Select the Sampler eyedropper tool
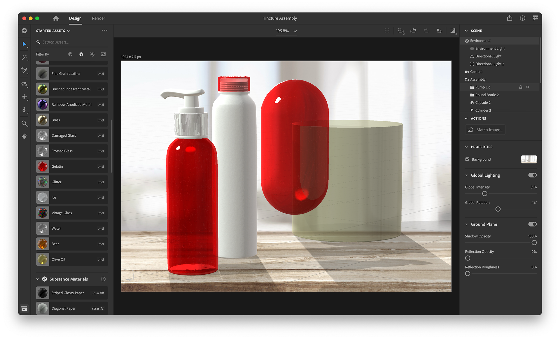560x339 pixels. point(24,71)
